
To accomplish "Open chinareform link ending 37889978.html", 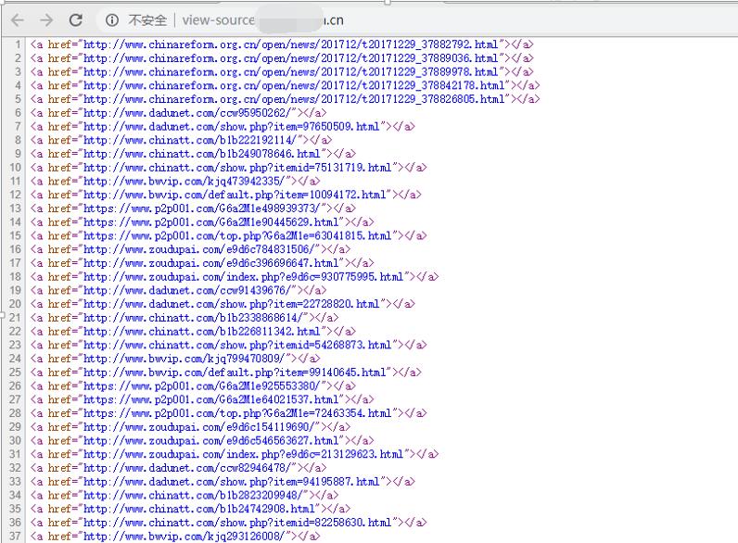I will coord(290,72).
